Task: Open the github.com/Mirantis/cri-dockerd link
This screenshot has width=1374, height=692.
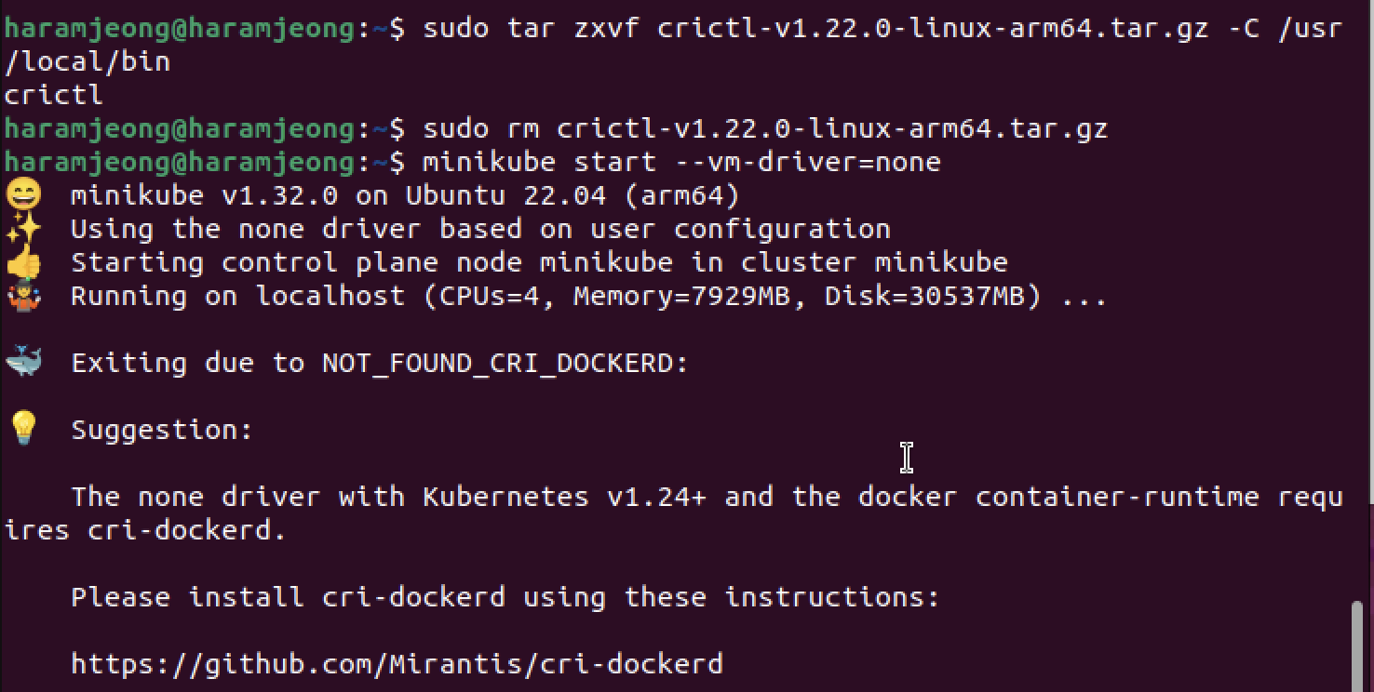Action: 397,664
